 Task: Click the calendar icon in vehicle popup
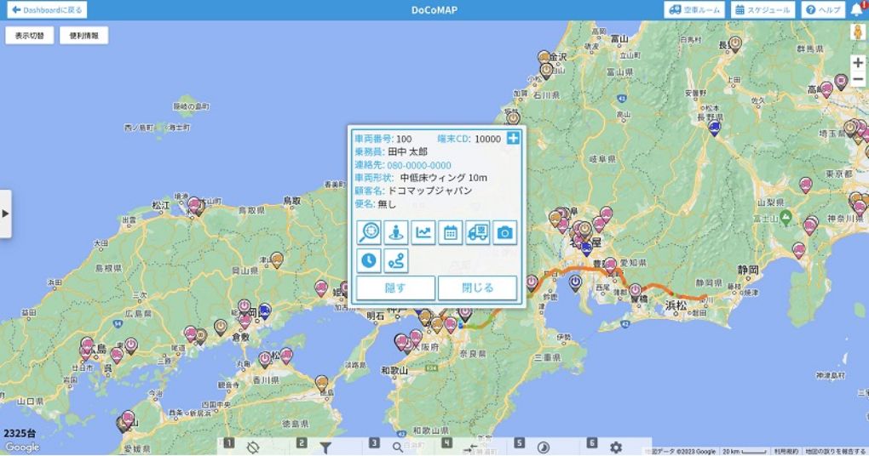click(x=451, y=232)
